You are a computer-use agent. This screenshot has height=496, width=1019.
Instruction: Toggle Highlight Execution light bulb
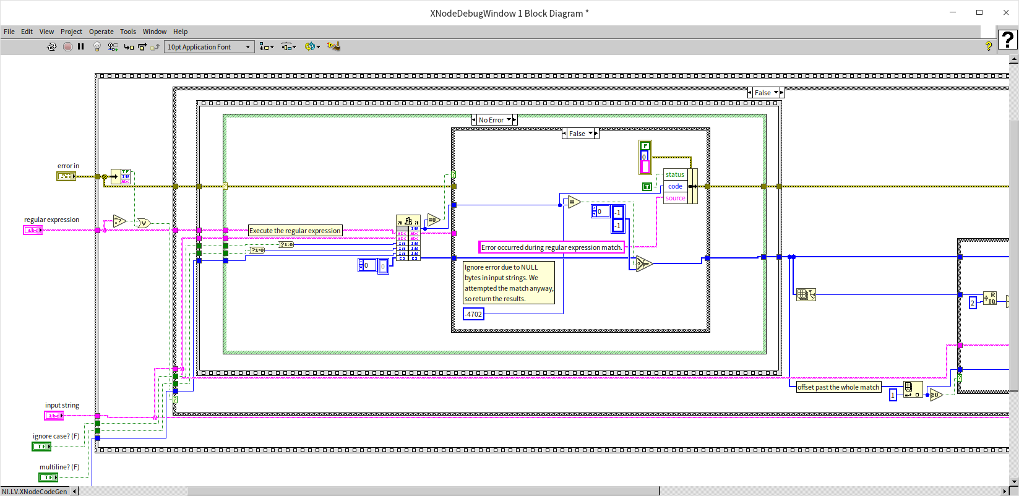click(97, 46)
